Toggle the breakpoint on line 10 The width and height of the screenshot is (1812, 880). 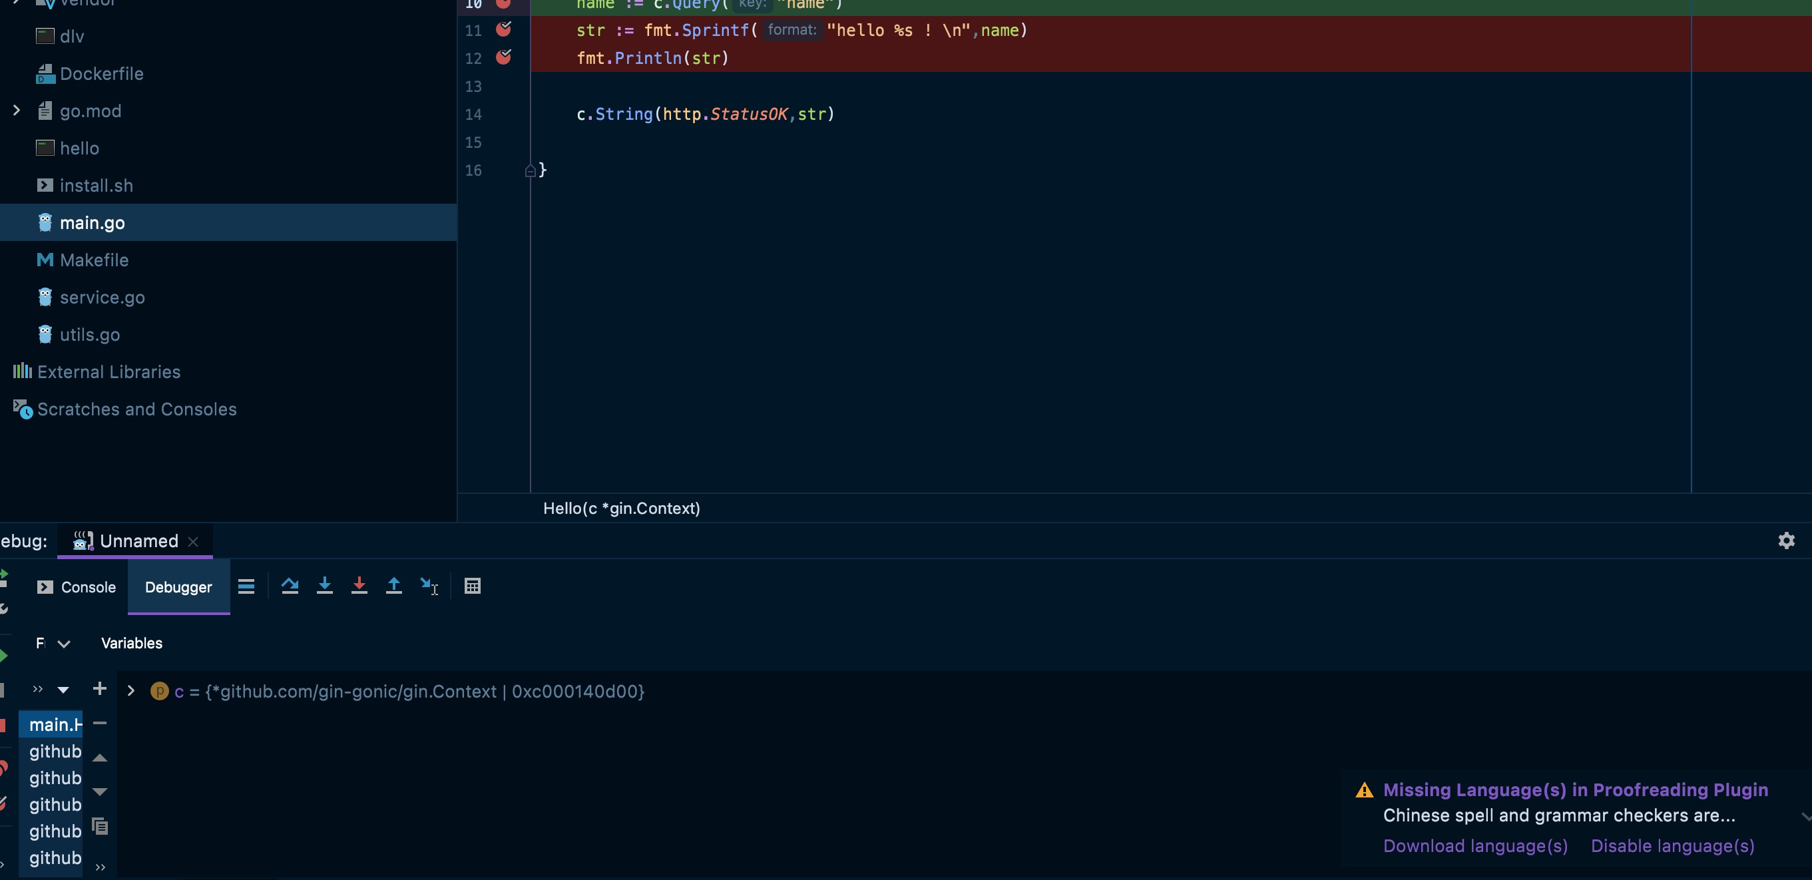(x=504, y=3)
